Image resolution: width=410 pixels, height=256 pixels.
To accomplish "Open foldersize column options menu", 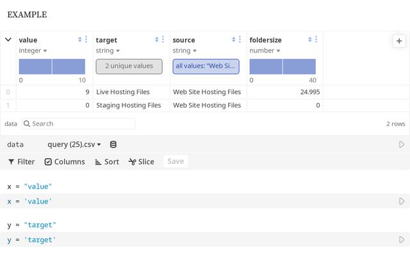I will pos(316,40).
